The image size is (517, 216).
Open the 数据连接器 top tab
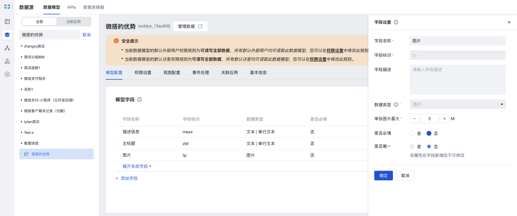[94, 7]
